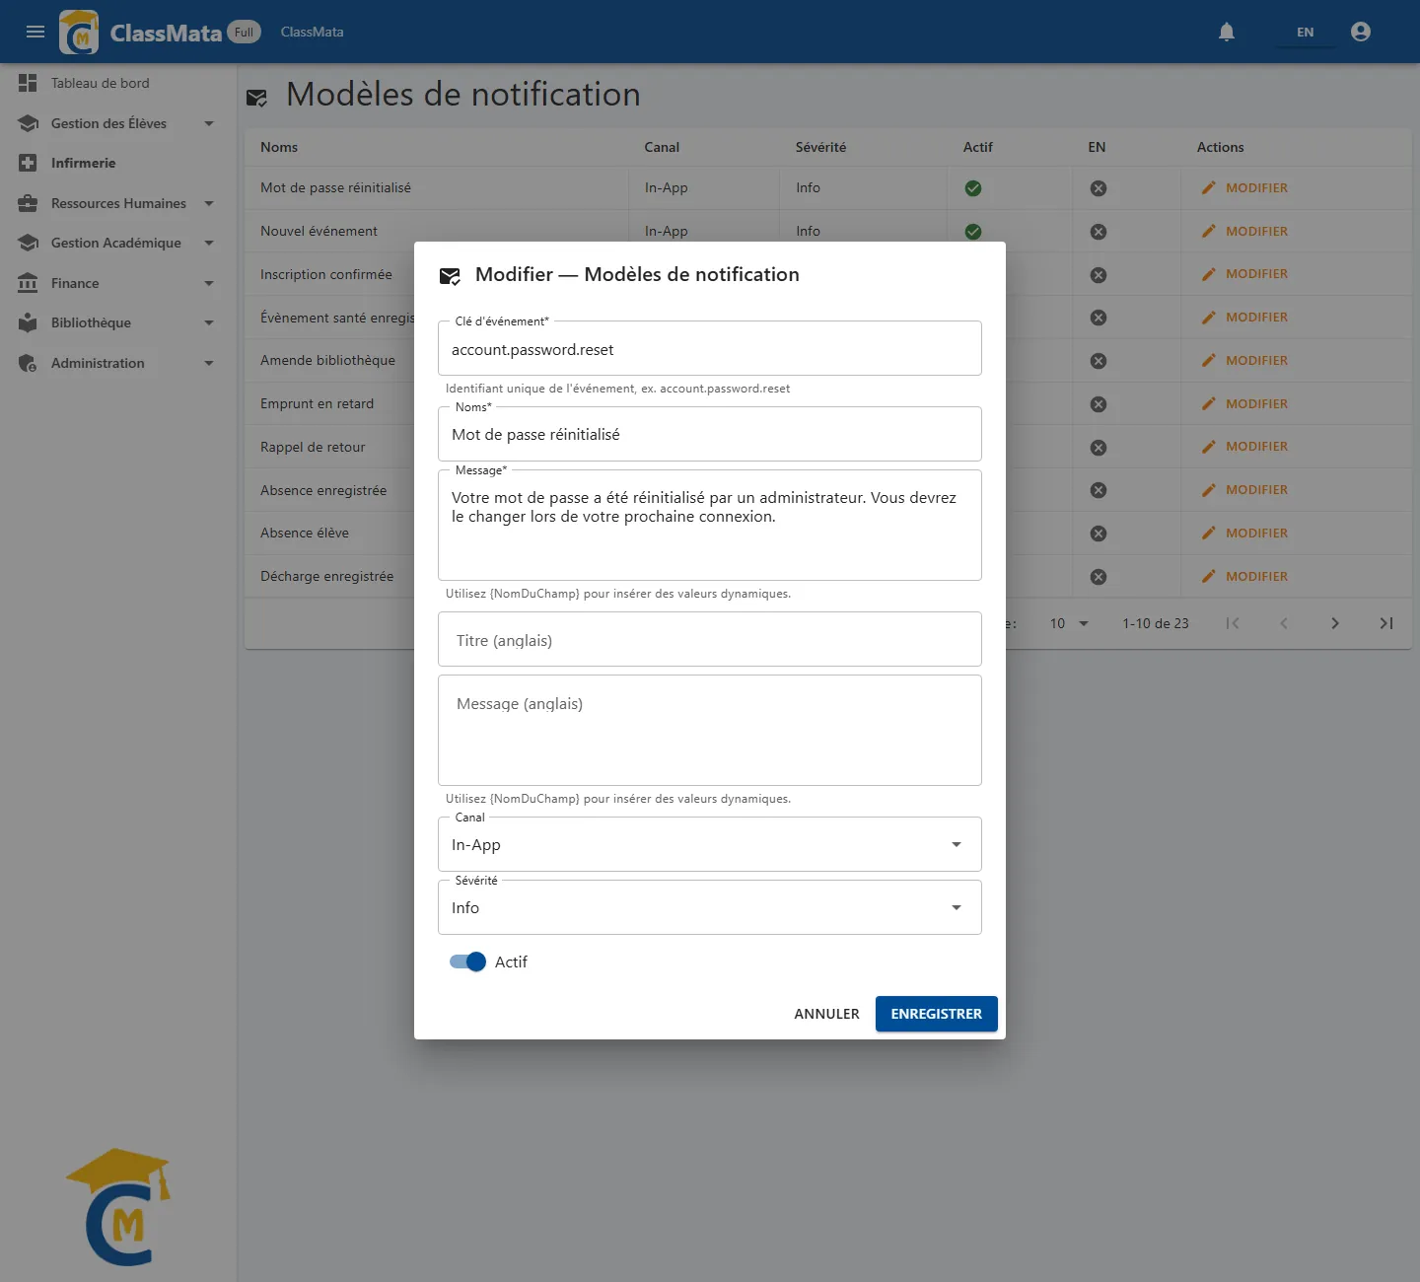
Task: Open Bibliothèque menu item
Action: (x=116, y=322)
